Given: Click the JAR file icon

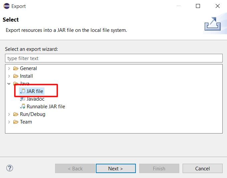Looking at the screenshot, I should pyautogui.click(x=23, y=91).
